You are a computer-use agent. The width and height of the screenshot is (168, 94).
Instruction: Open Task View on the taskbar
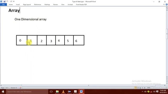[x=51, y=92]
